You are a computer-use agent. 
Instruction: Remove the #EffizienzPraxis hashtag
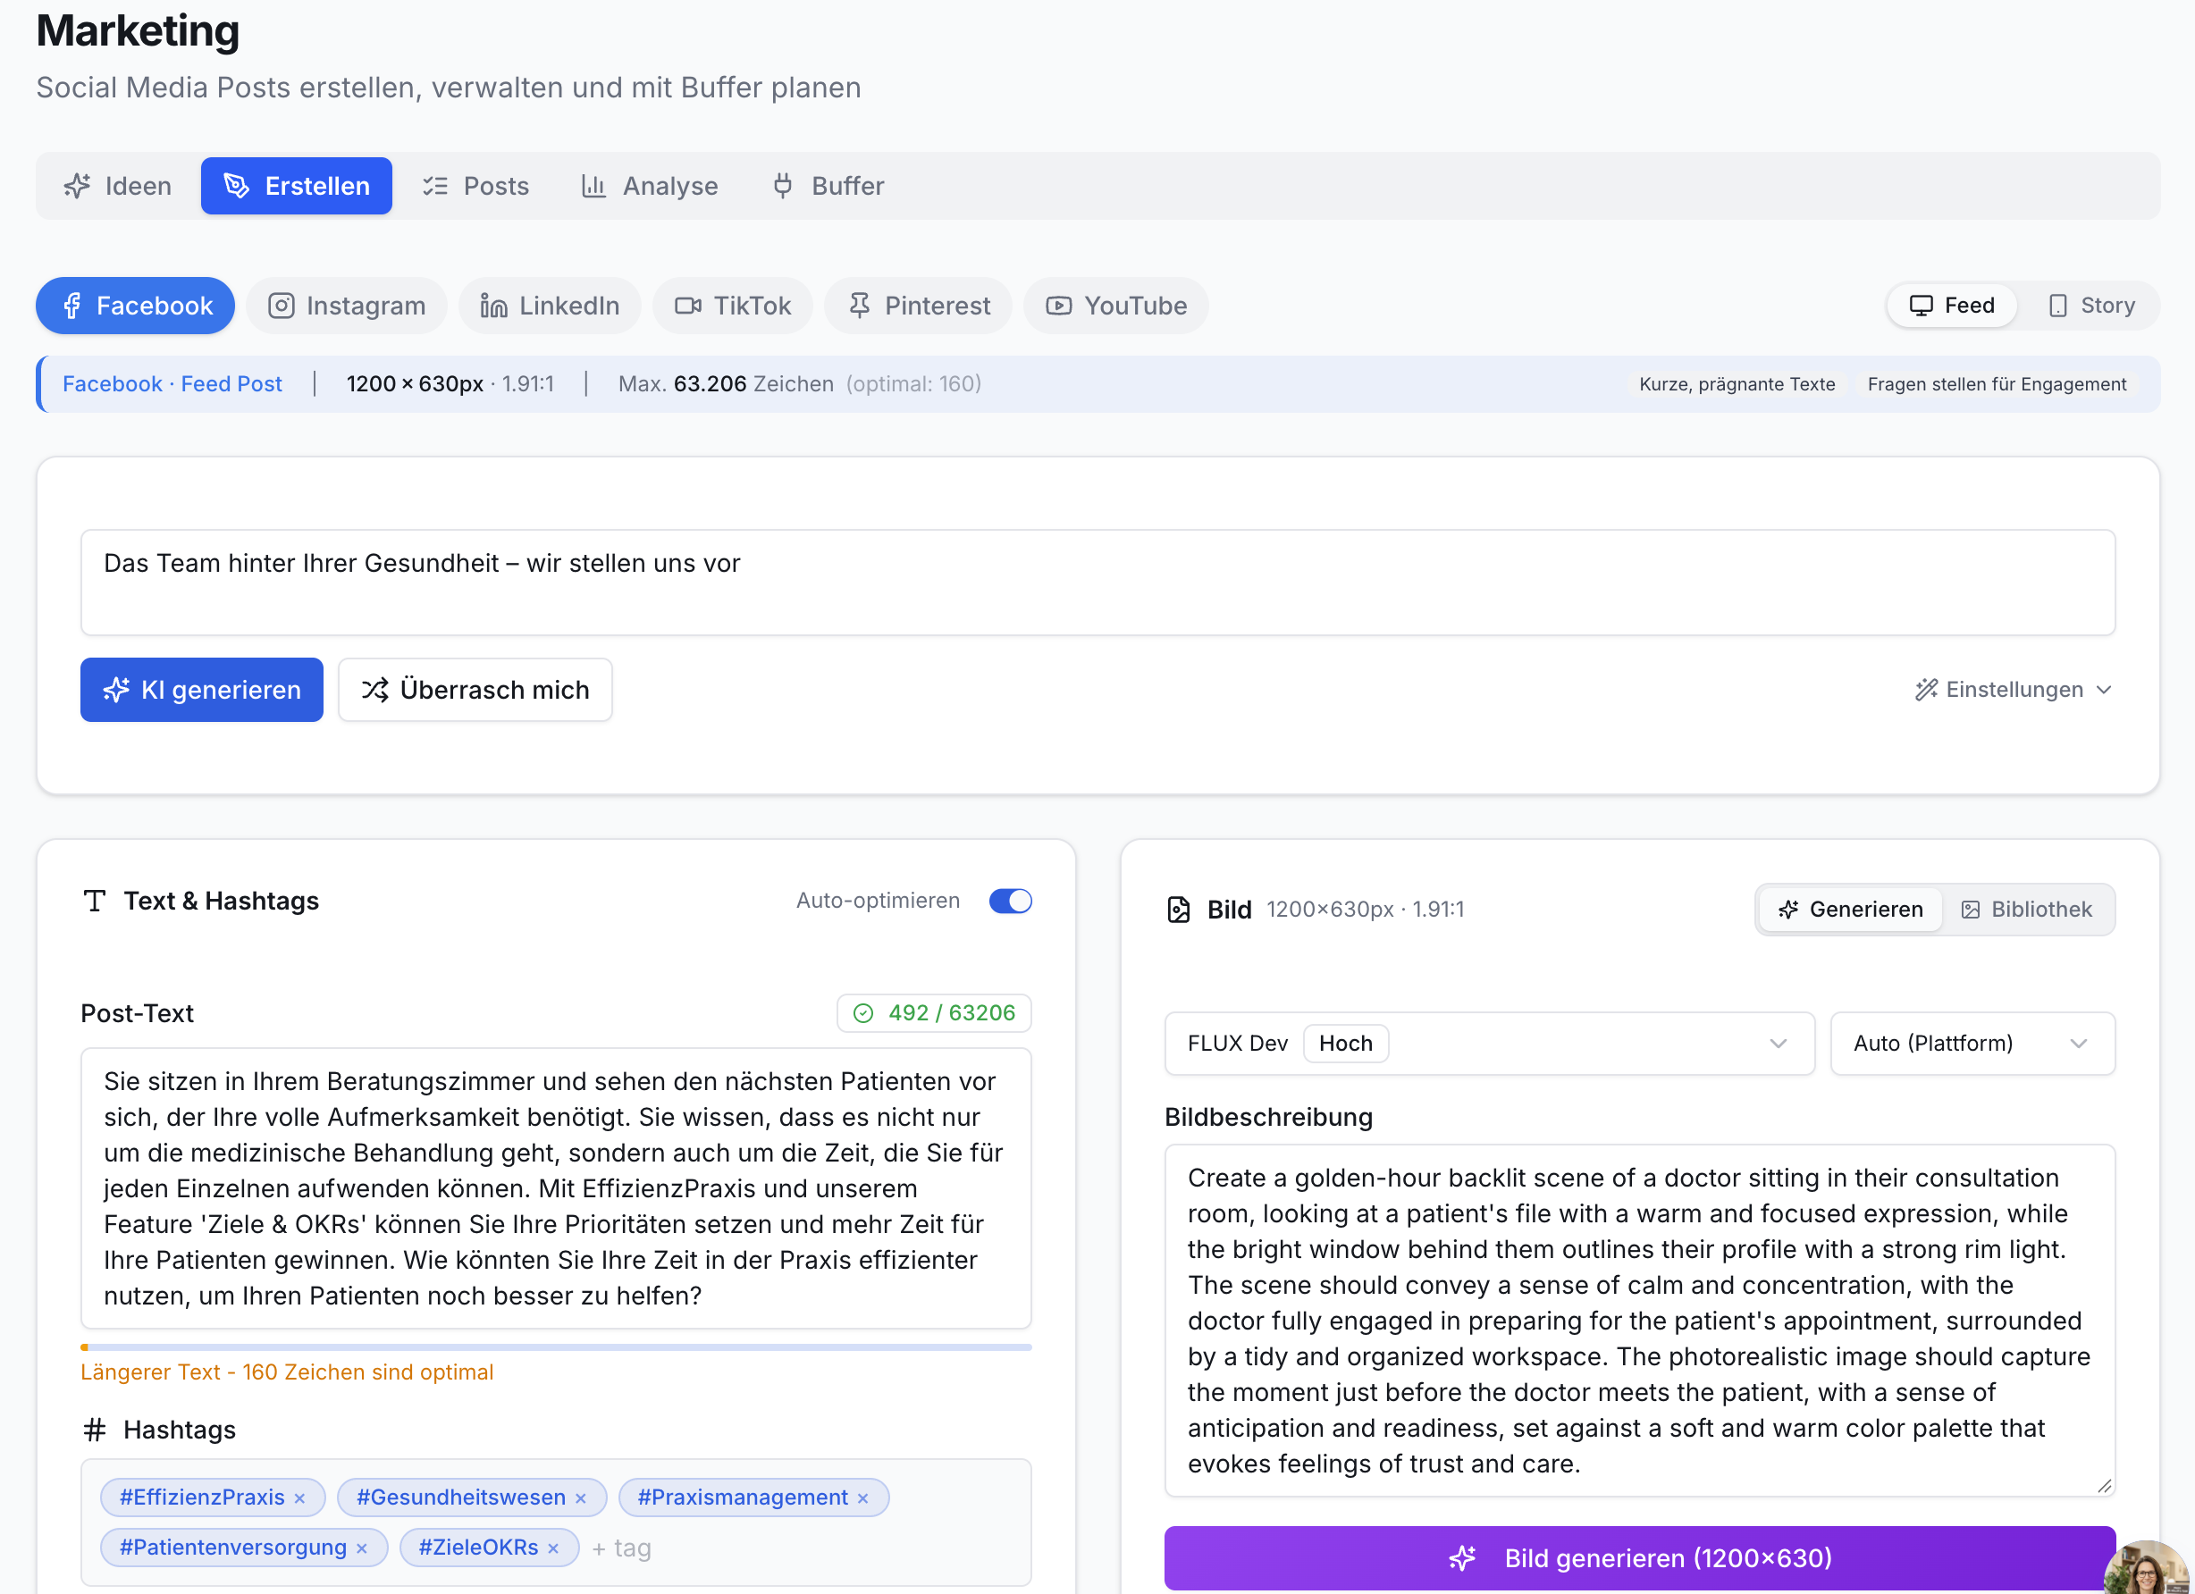tap(300, 1498)
